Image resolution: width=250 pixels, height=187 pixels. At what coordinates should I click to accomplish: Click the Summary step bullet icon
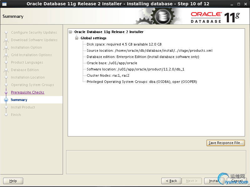(6, 100)
